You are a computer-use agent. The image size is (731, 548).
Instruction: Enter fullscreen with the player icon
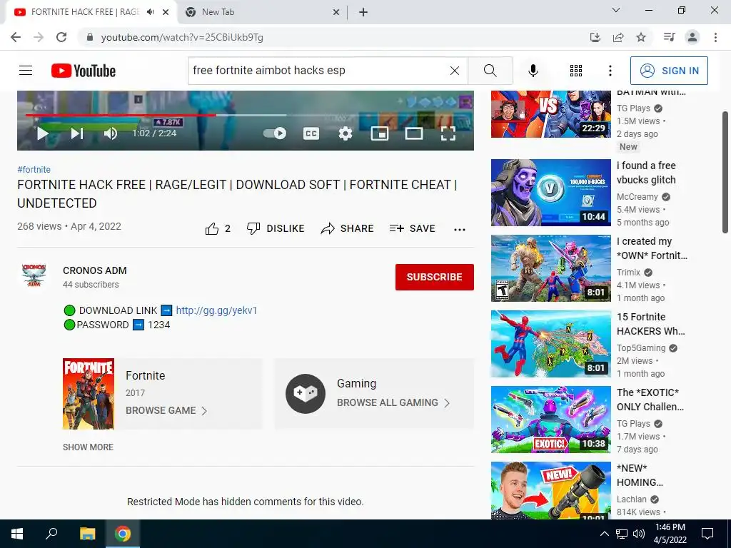click(x=448, y=133)
